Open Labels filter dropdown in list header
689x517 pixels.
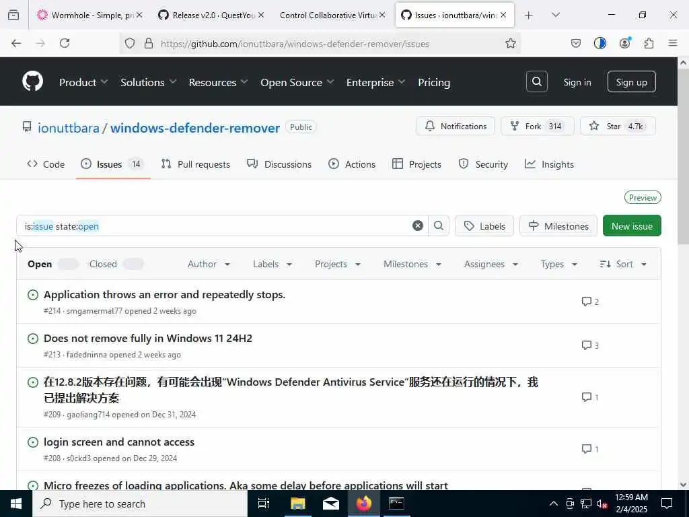(x=273, y=264)
